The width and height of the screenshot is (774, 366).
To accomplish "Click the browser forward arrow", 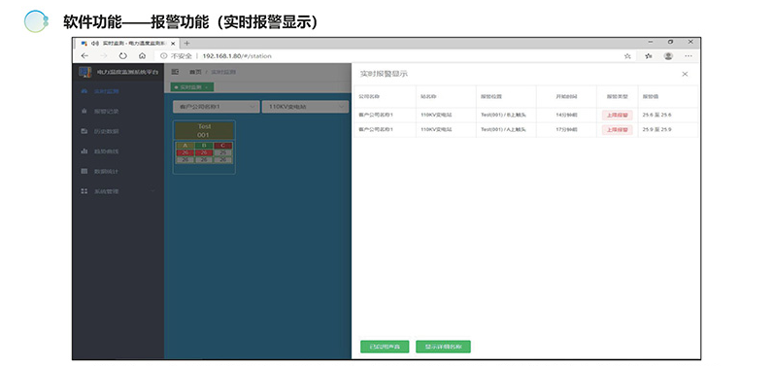I will [104, 55].
